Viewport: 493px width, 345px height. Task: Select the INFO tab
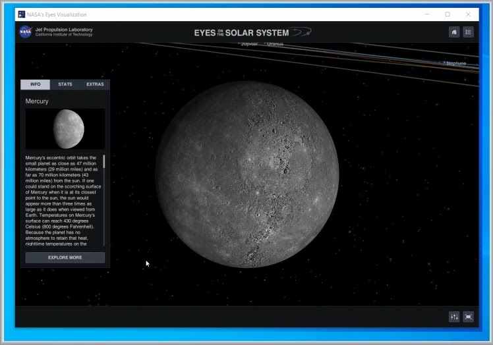[35, 84]
